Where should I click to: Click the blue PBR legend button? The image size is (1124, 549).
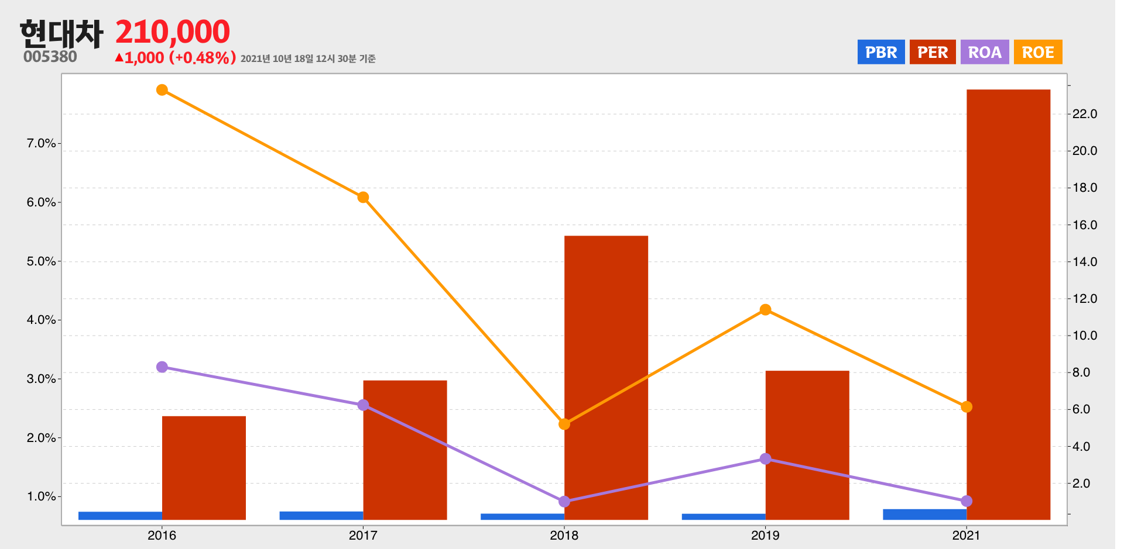coord(880,52)
